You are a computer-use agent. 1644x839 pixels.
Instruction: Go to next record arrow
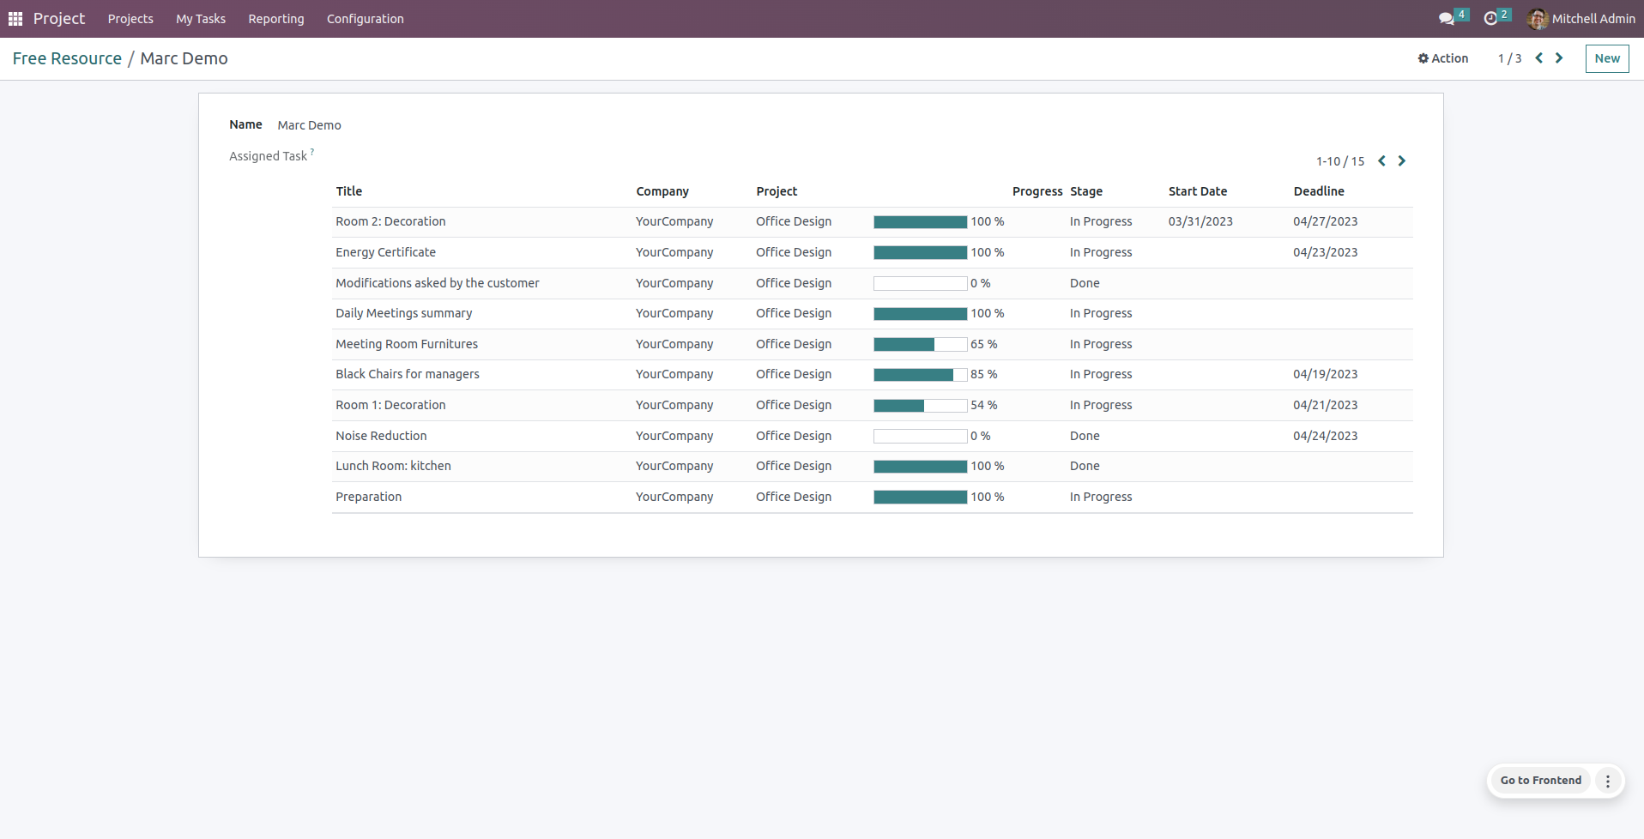tap(1559, 58)
